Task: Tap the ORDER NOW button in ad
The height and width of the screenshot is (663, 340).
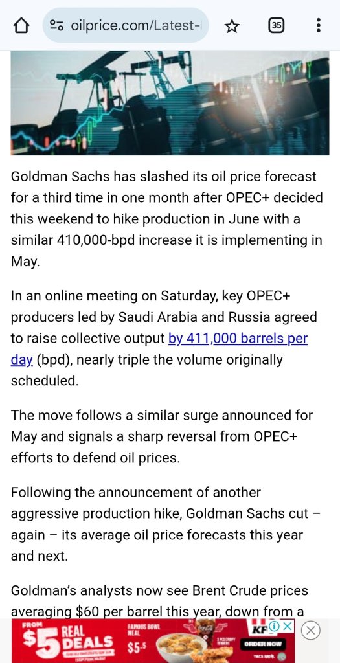Action: (x=263, y=645)
